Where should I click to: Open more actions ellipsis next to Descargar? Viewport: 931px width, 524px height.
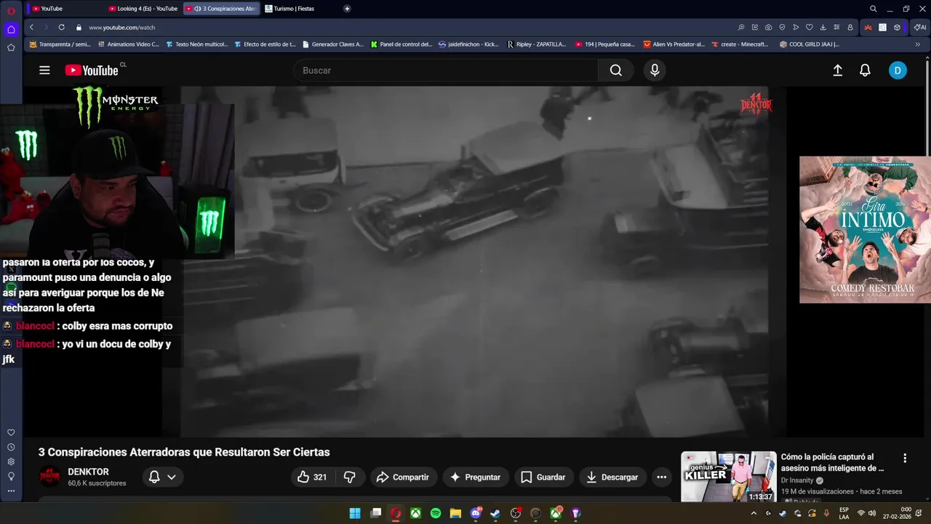661,477
